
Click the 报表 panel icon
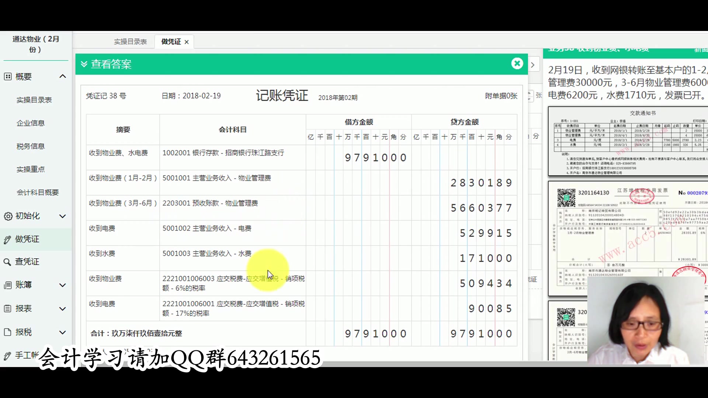tap(8, 309)
